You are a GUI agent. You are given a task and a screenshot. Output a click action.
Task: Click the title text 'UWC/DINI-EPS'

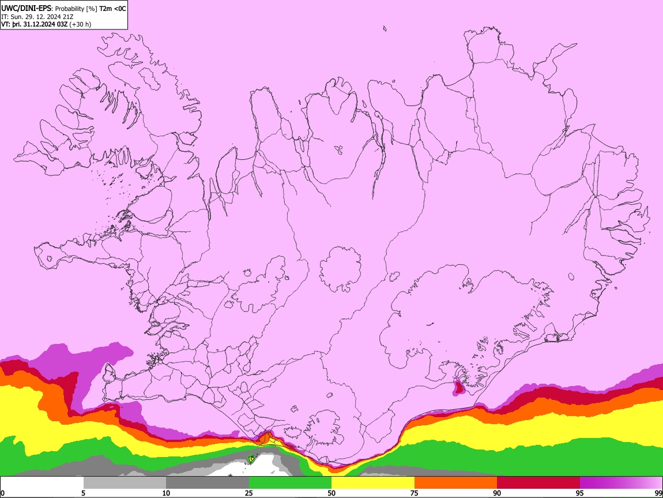coord(27,9)
